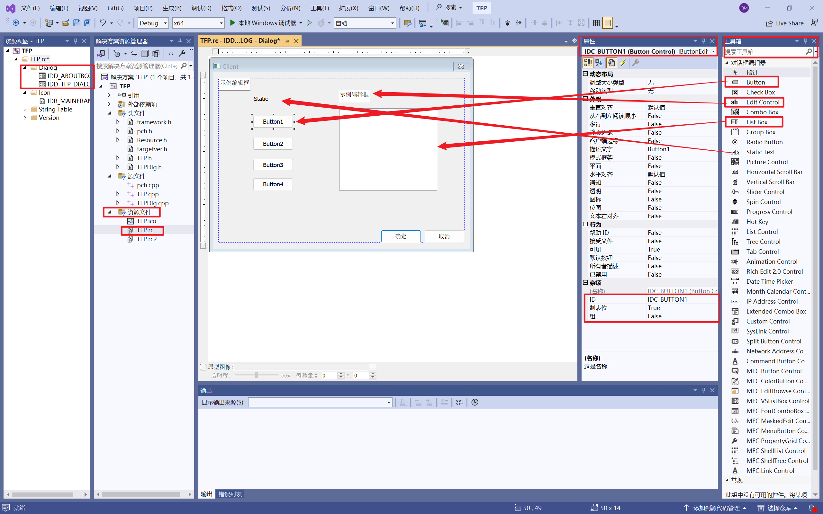The image size is (823, 514).
Task: Click the Live Share icon
Action: pyautogui.click(x=769, y=23)
